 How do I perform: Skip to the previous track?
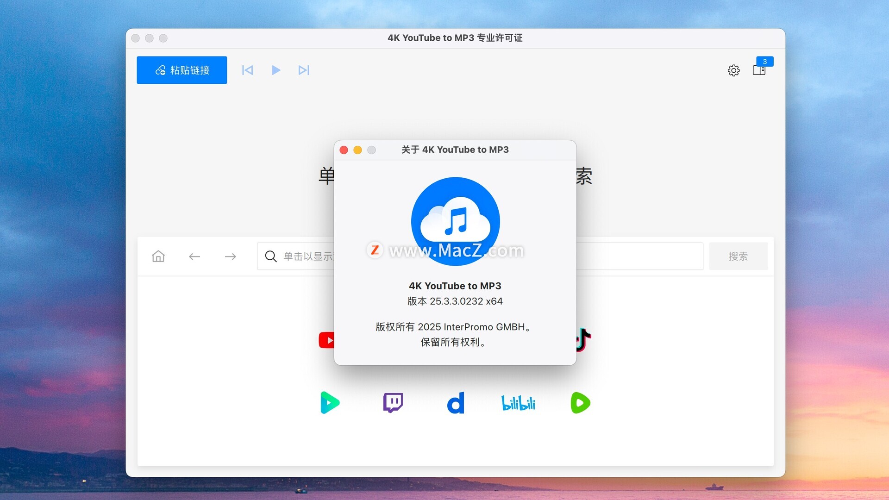247,70
